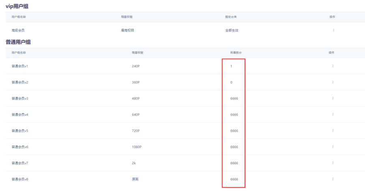Viewport: 365px width, 191px height.
Task: Click the 普通会员v1 group name
Action: pos(20,66)
